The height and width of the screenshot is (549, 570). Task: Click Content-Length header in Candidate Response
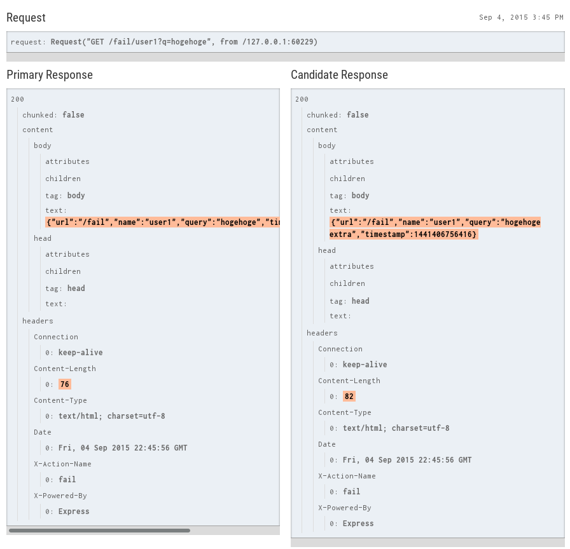point(349,381)
